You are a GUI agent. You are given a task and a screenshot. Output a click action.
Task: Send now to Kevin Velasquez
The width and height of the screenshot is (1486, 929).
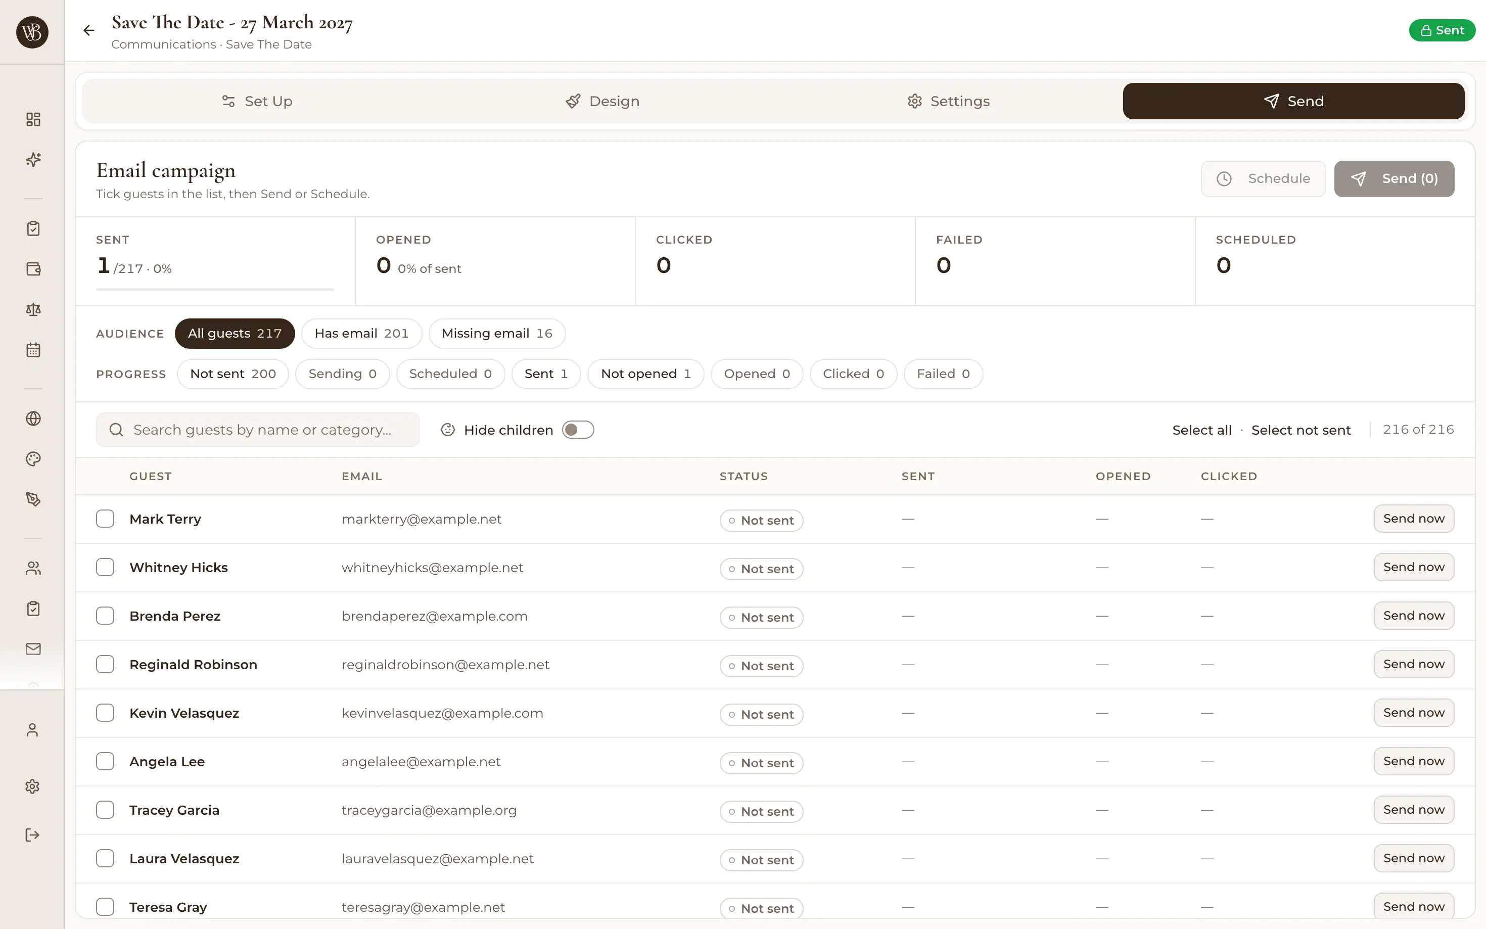pyautogui.click(x=1414, y=713)
